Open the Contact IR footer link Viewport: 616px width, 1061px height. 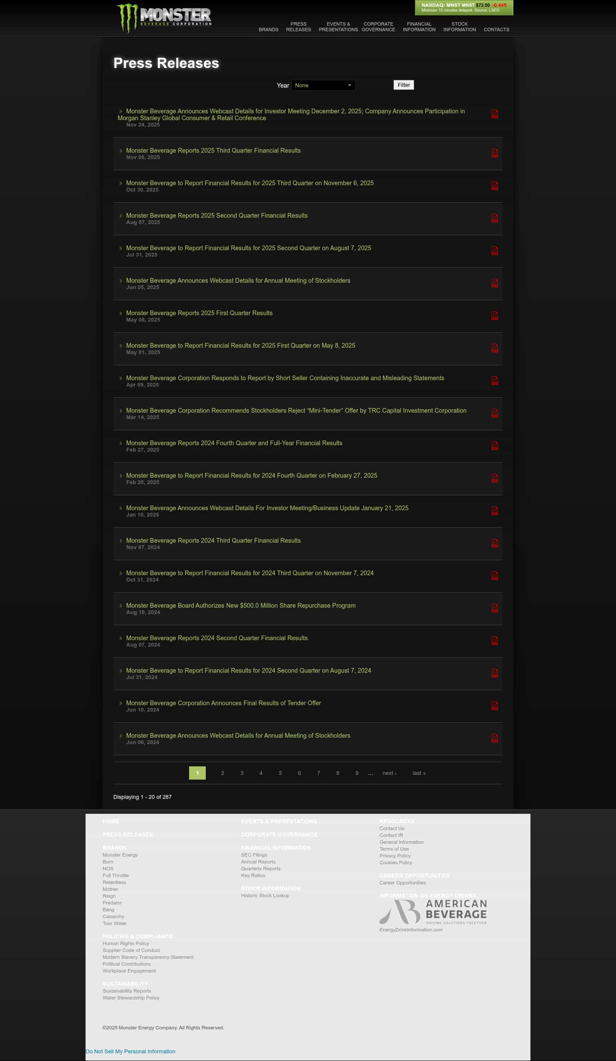click(391, 835)
